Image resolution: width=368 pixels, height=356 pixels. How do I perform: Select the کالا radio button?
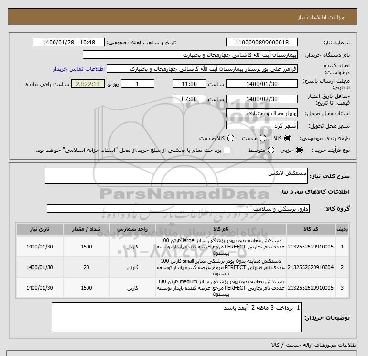[x=288, y=138]
